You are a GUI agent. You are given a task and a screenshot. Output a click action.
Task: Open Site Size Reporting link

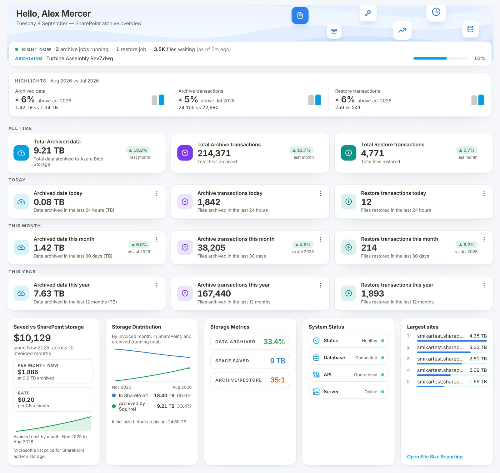435,457
